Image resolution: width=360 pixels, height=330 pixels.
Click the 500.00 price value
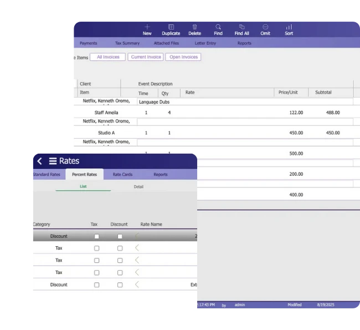(x=296, y=154)
